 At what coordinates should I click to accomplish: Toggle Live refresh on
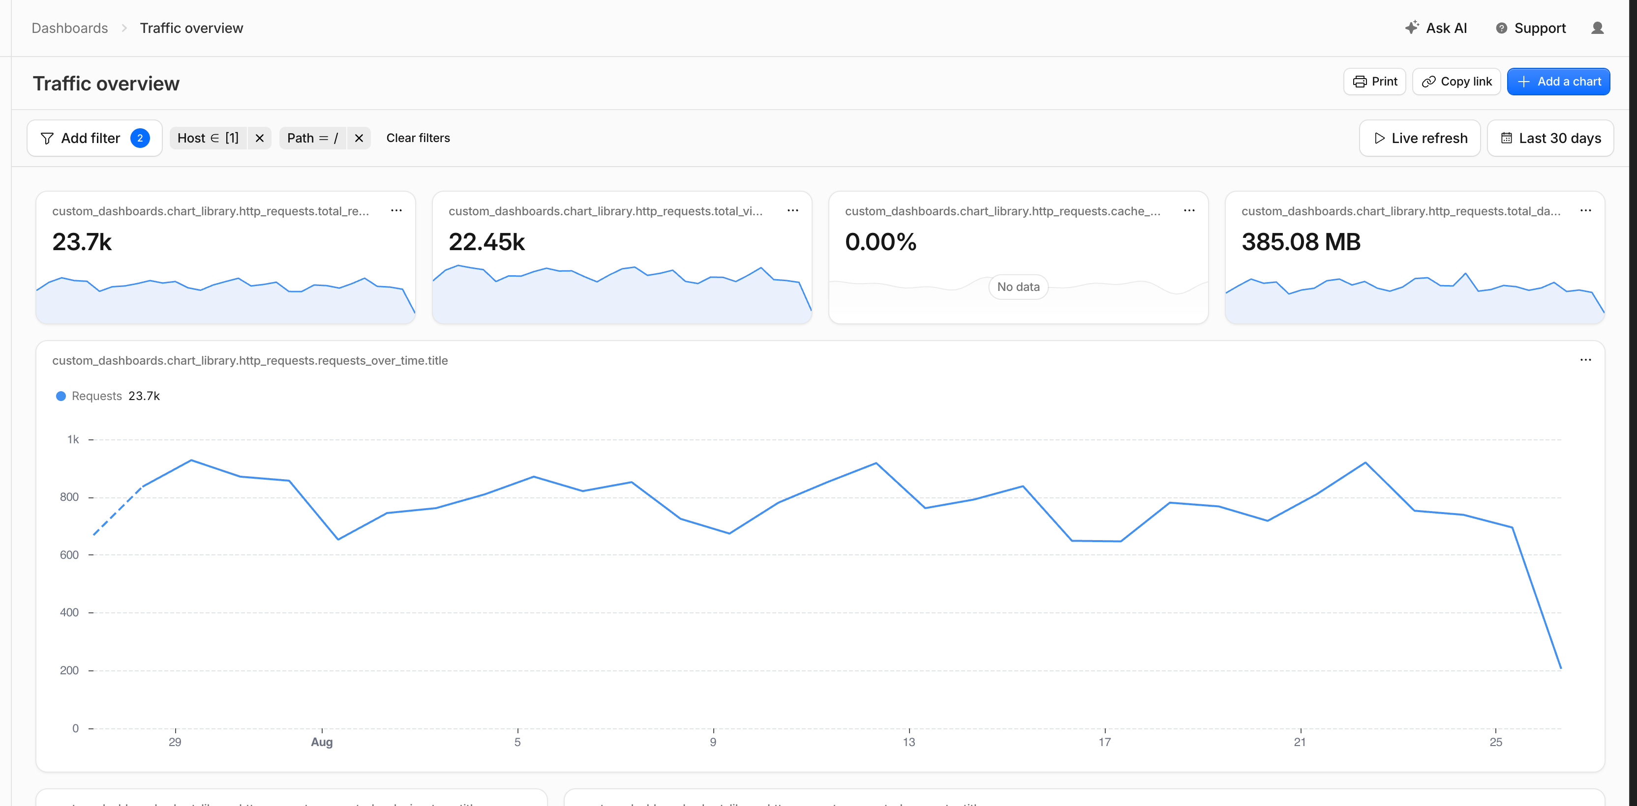coord(1420,138)
